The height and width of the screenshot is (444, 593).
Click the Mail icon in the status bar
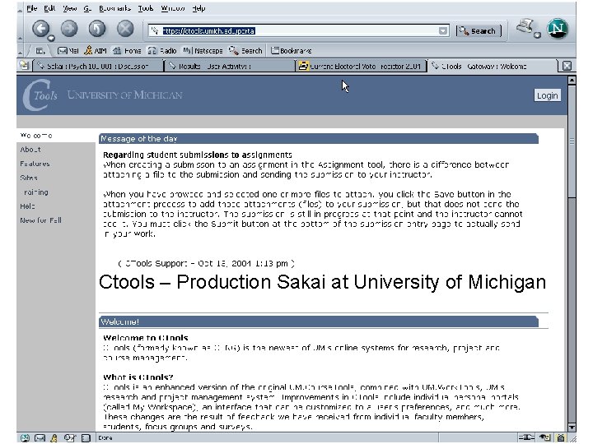[x=40, y=438]
